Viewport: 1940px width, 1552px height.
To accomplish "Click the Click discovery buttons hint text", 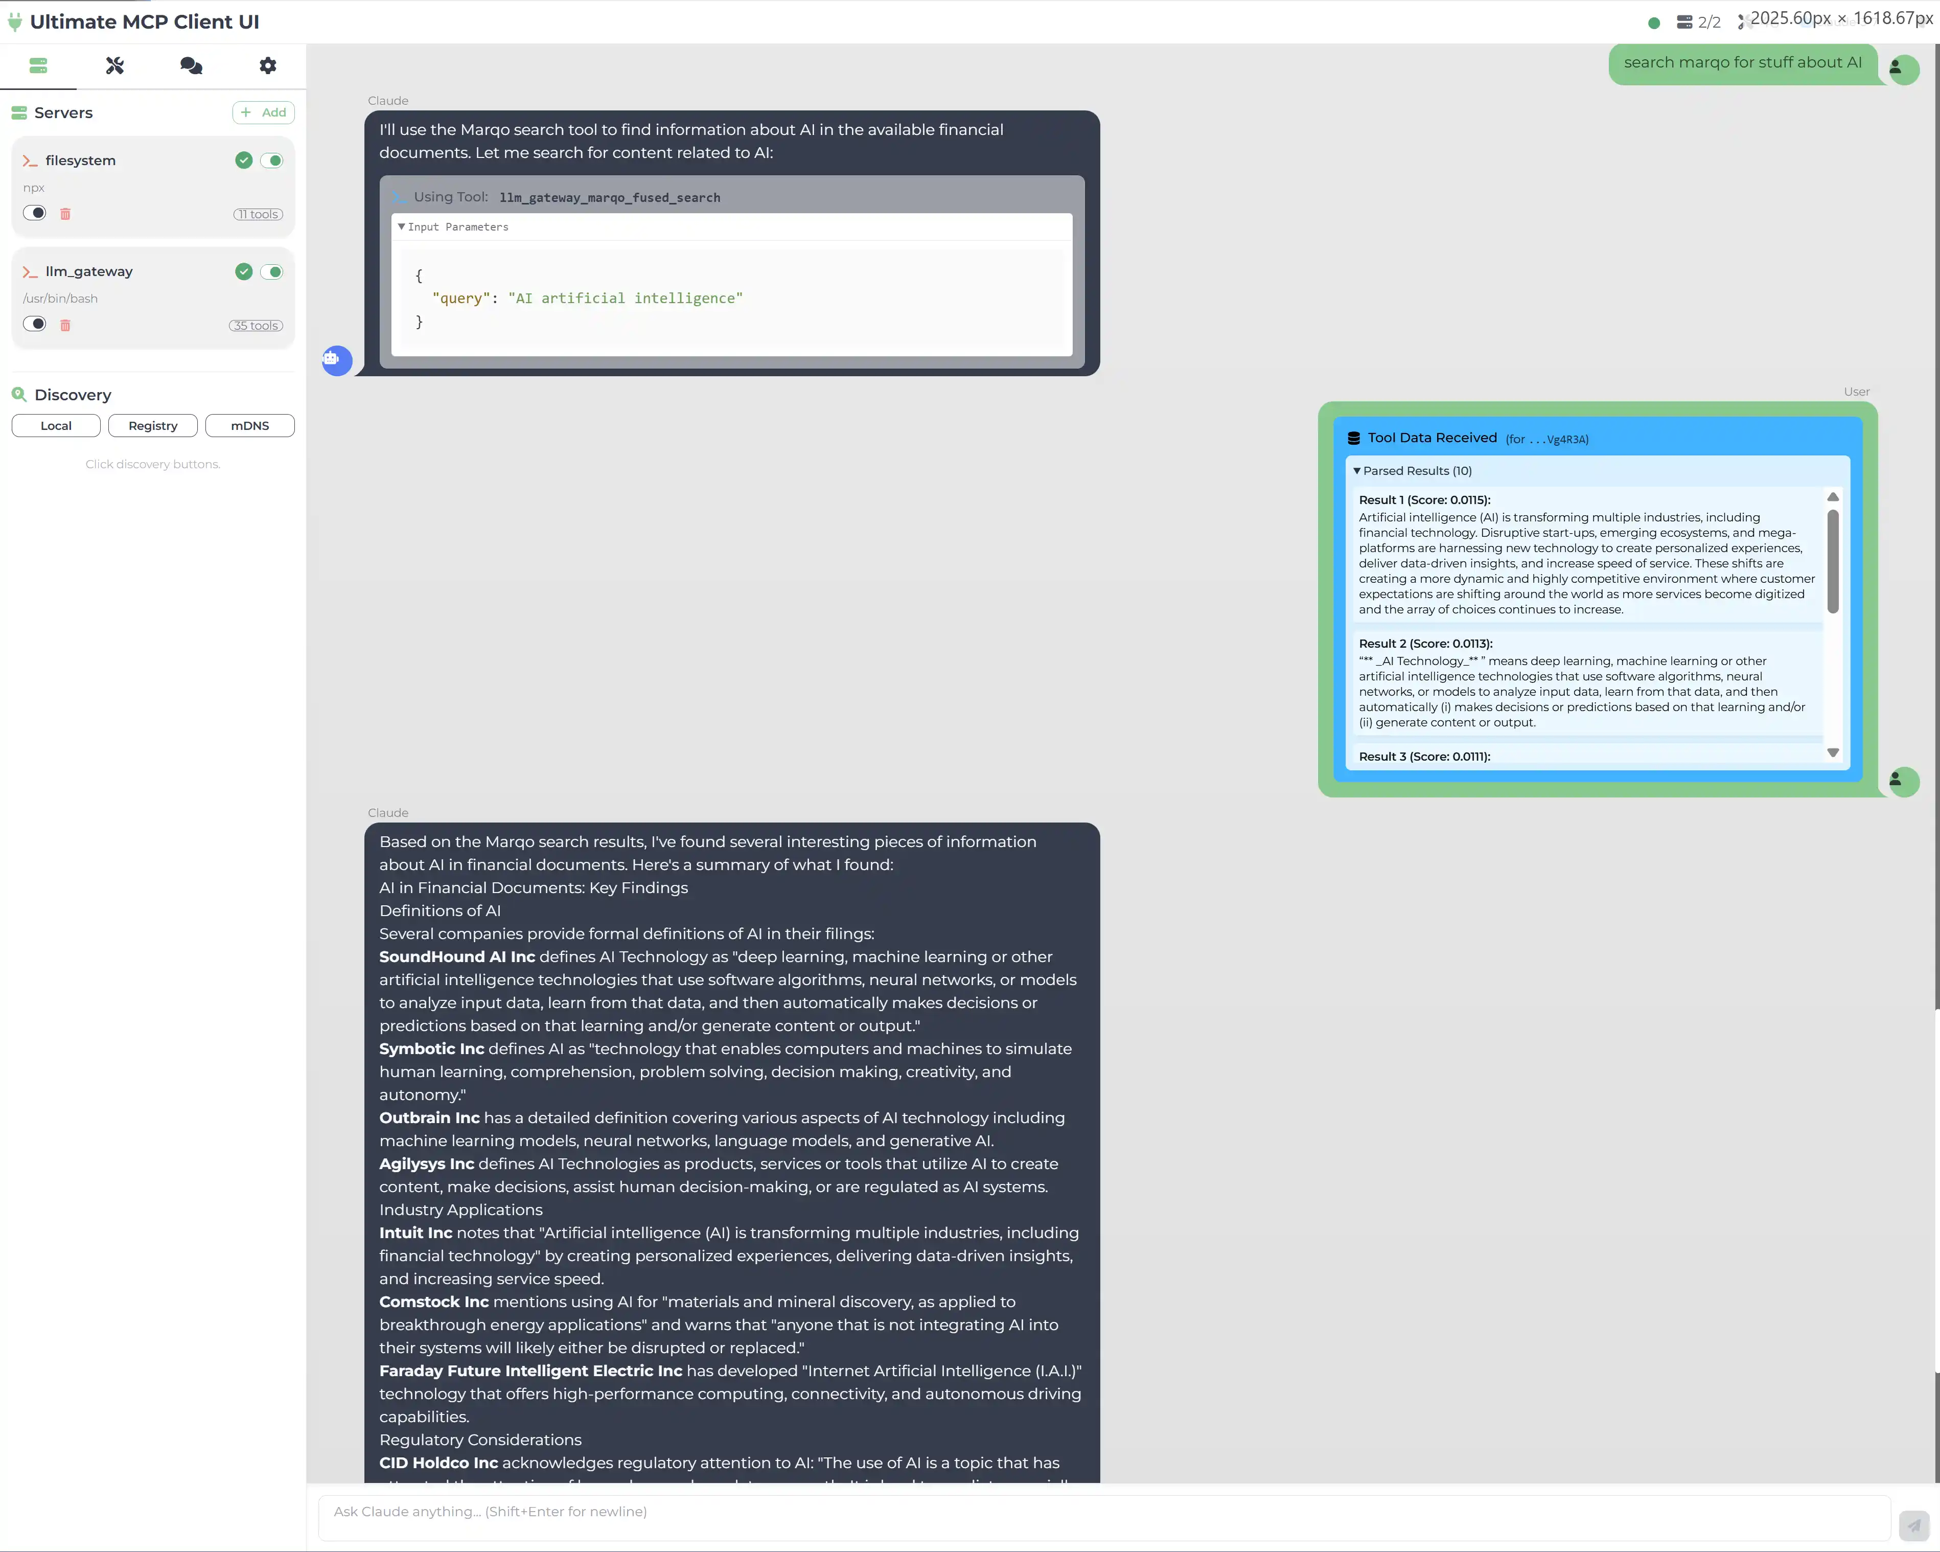I will [x=153, y=465].
